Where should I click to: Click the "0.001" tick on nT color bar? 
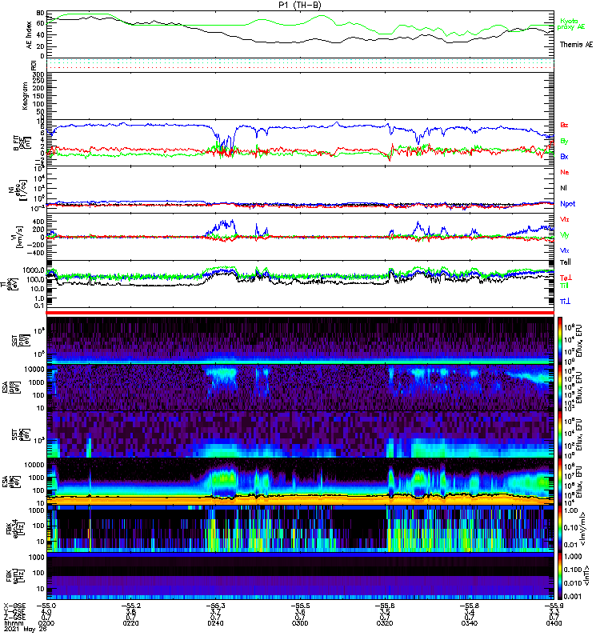pos(573,596)
